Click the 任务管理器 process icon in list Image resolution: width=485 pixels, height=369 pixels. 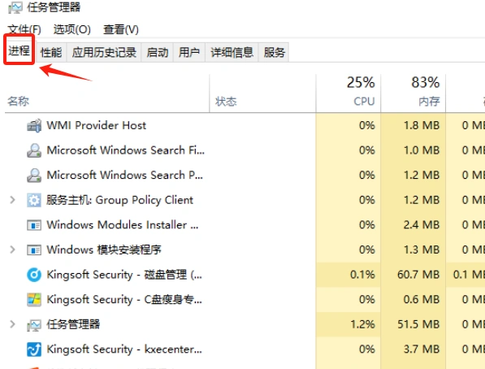click(34, 325)
